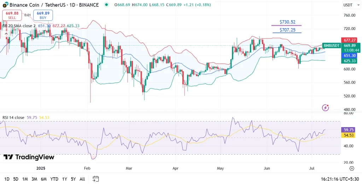Select the 1Y time range
The width and height of the screenshot is (362, 185).
65,179
